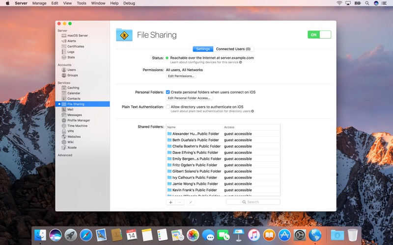Open the Debug menu
Screen dimensions: 393x245
(129, 3)
